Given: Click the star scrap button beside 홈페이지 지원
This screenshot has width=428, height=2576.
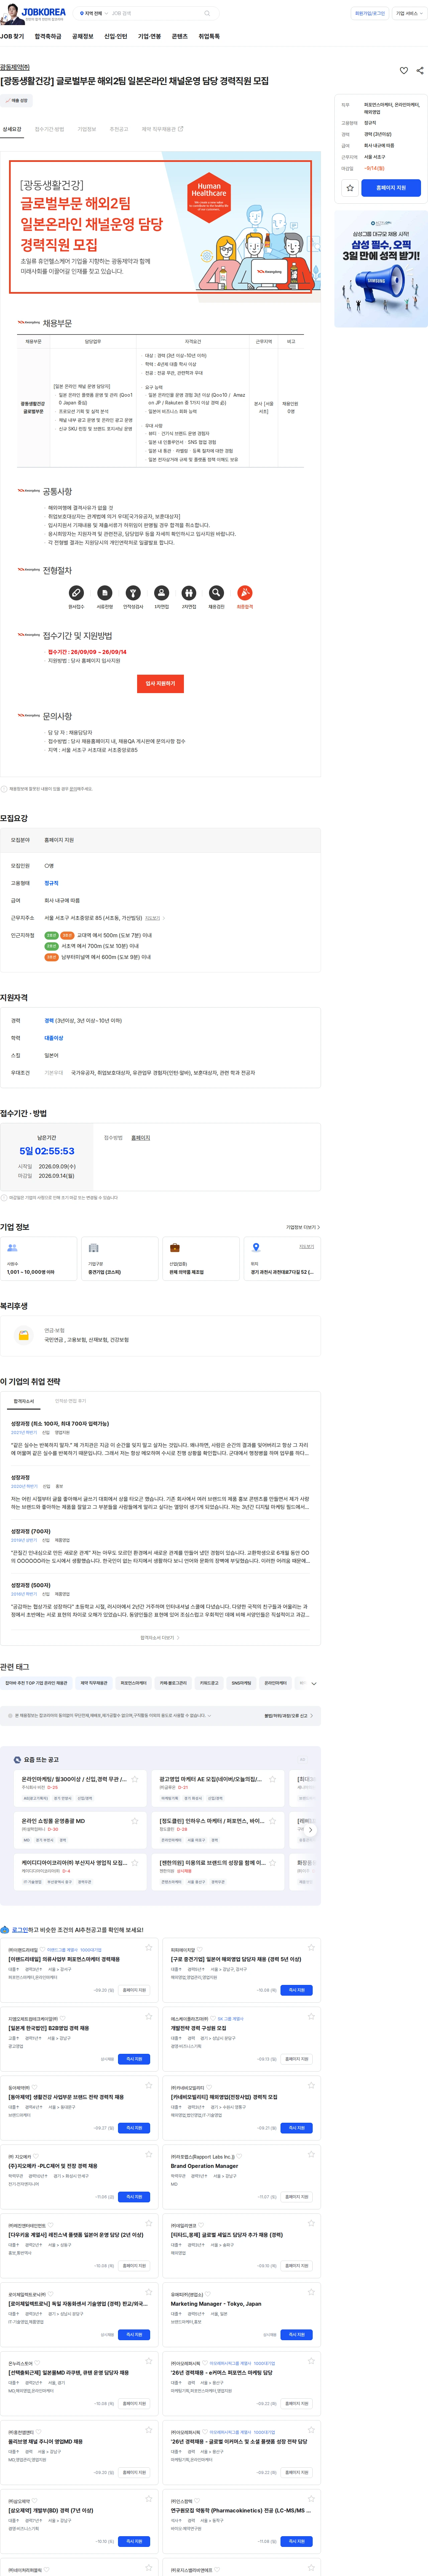Looking at the screenshot, I should pyautogui.click(x=350, y=188).
